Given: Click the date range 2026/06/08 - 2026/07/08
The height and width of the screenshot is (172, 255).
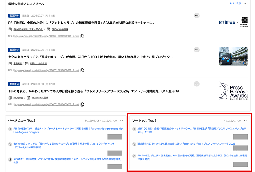Looking at the screenshot, I should coord(101,120).
